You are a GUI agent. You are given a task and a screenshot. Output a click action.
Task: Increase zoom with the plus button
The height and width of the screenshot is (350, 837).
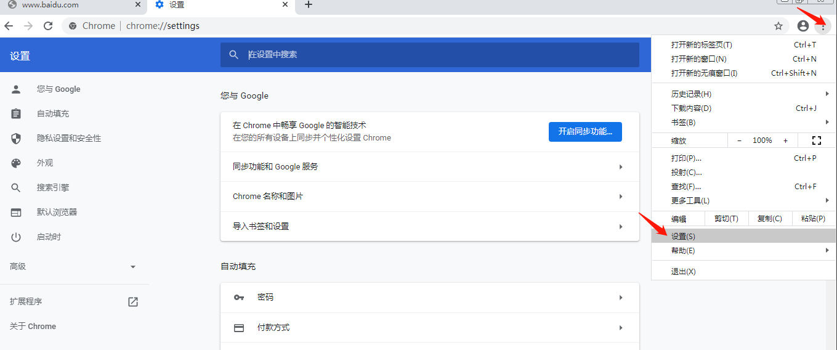click(785, 140)
